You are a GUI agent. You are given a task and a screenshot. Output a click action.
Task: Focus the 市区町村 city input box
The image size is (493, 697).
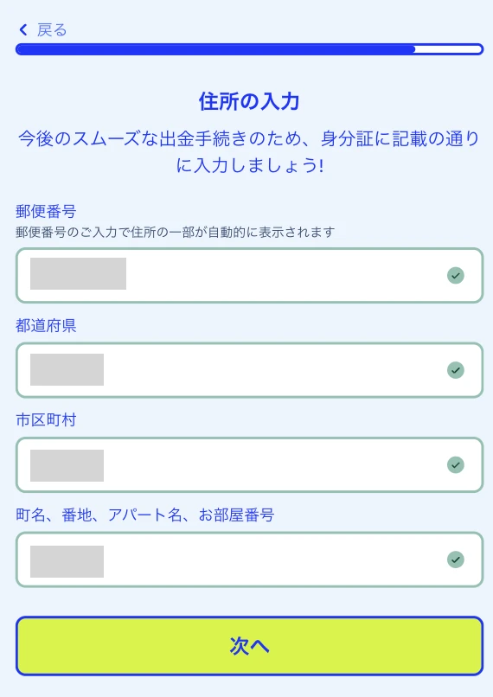(249, 464)
